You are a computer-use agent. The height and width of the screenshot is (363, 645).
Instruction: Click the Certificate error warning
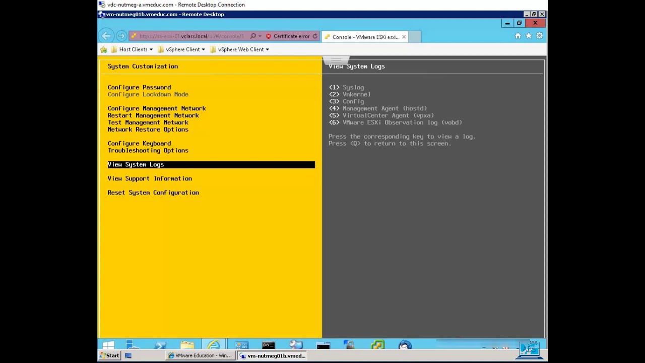point(288,36)
